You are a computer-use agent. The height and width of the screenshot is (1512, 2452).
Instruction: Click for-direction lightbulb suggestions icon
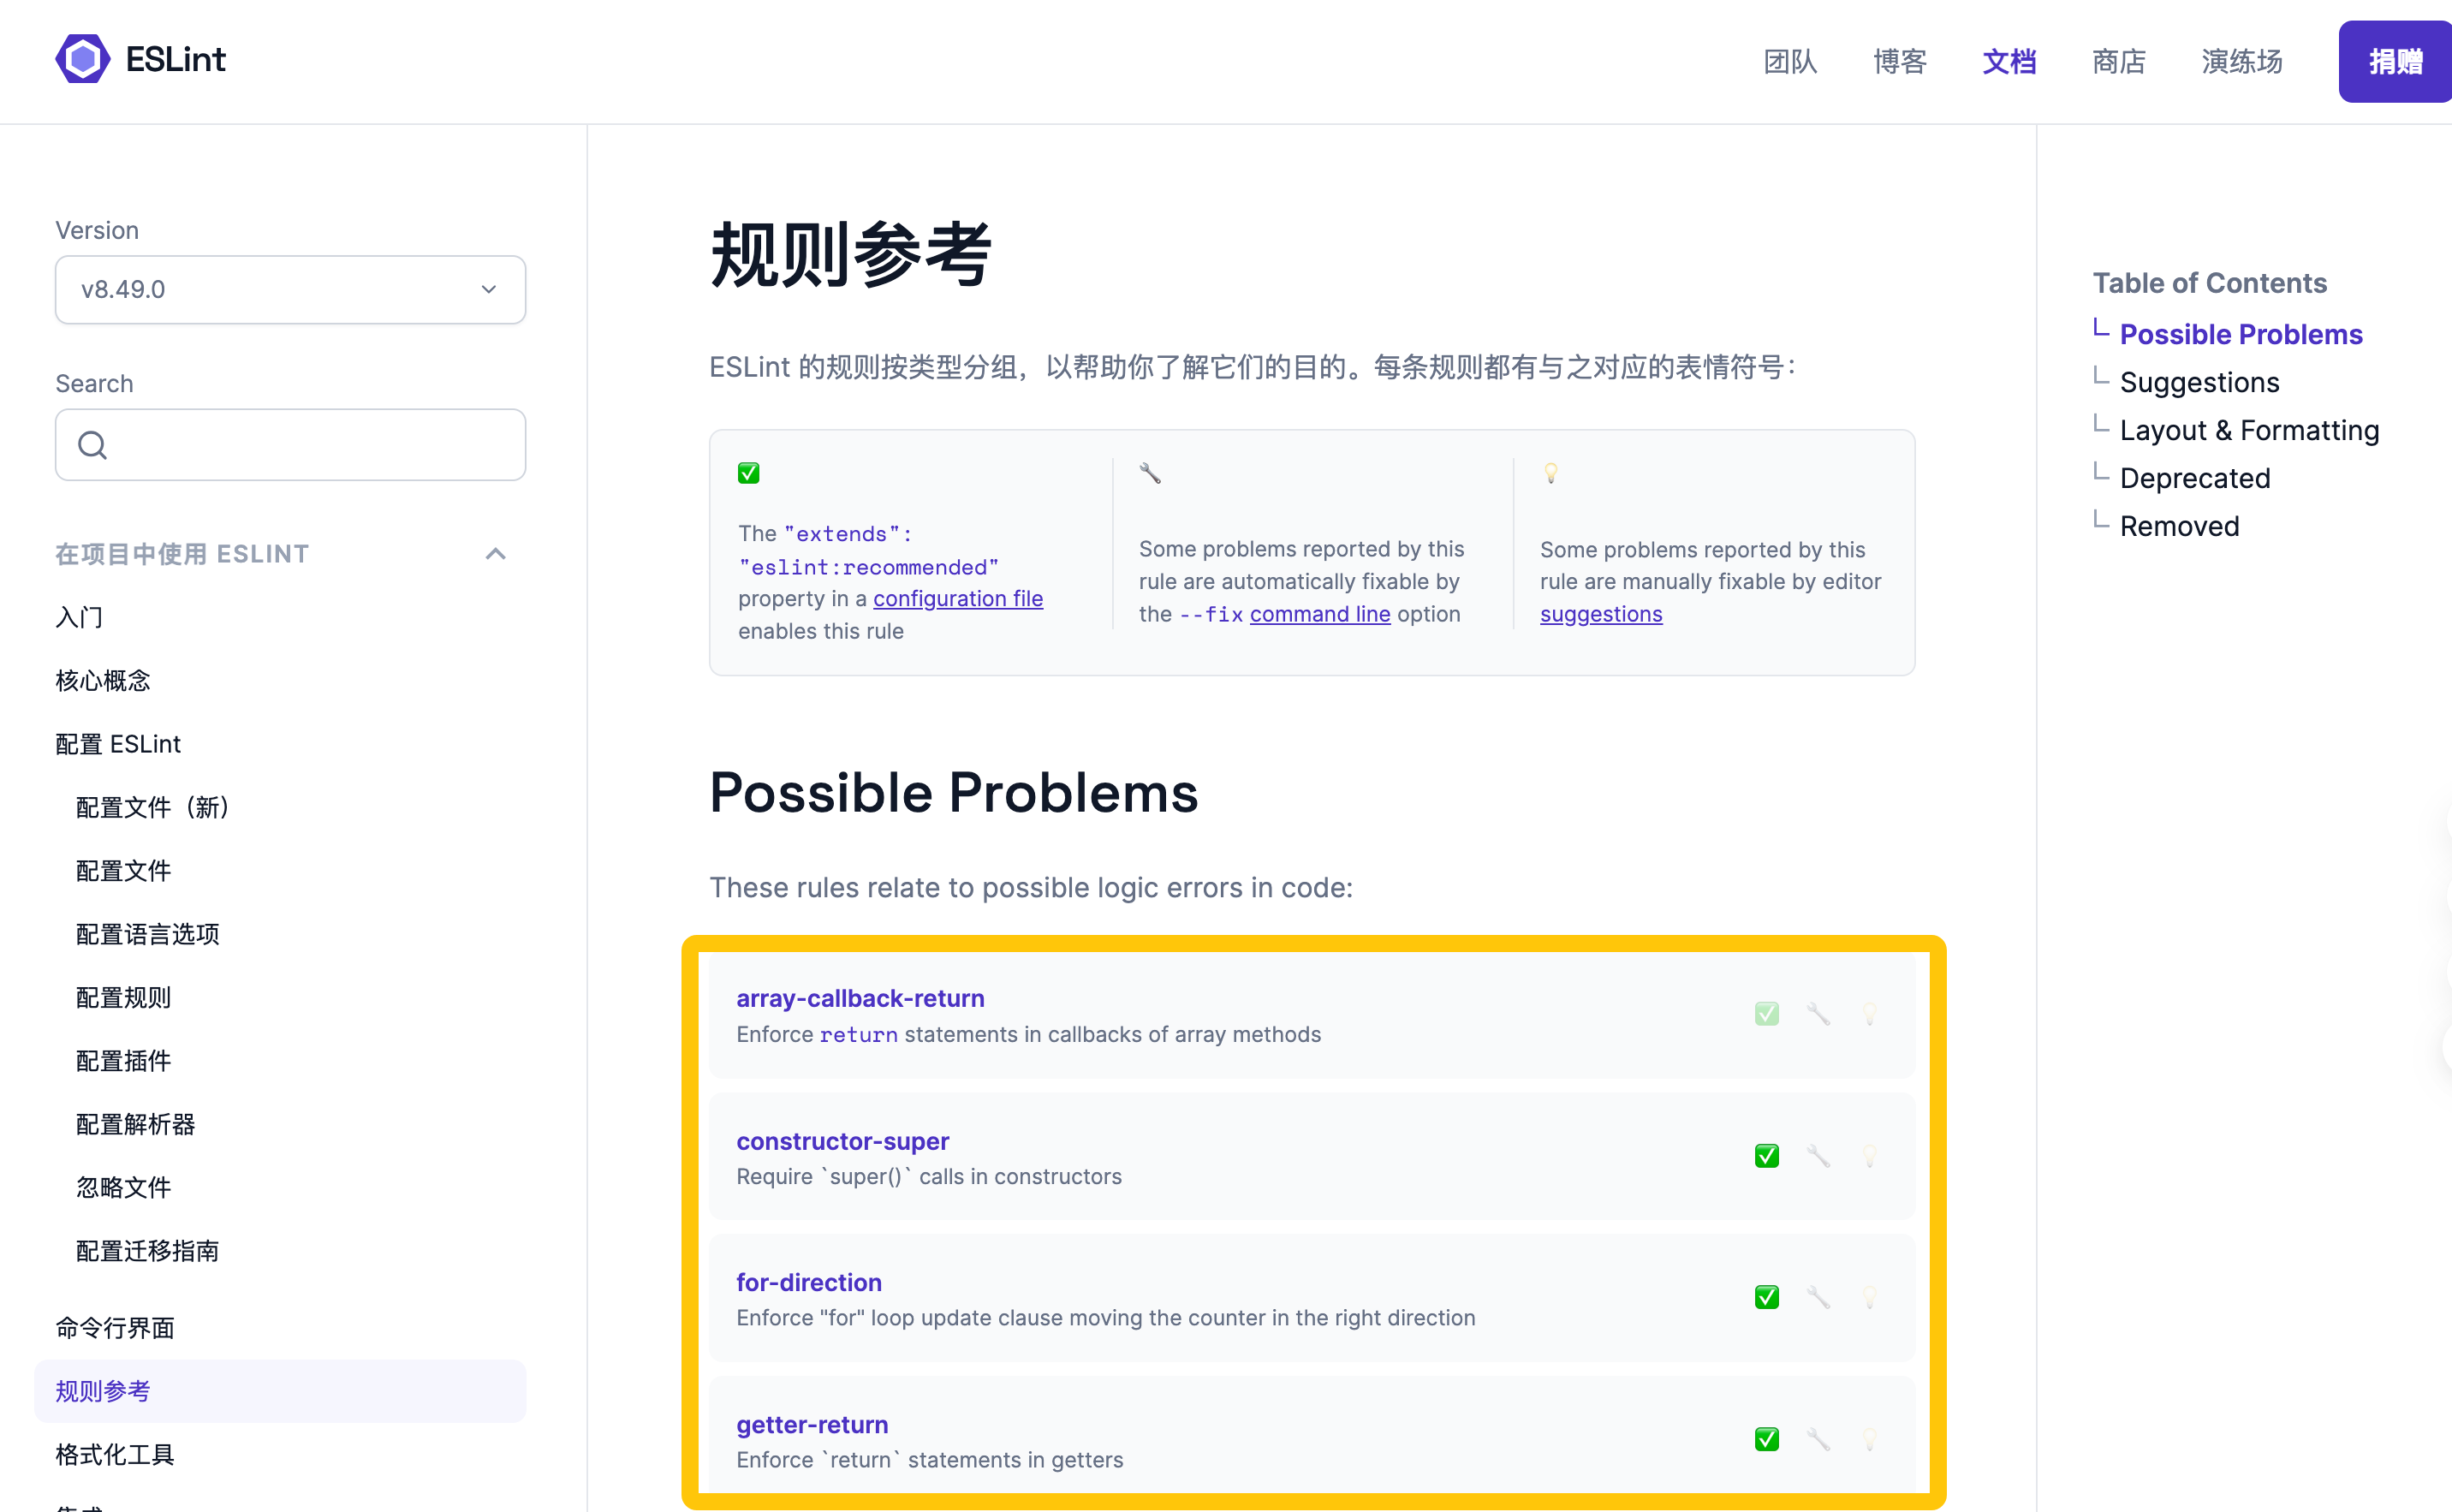[x=1869, y=1297]
